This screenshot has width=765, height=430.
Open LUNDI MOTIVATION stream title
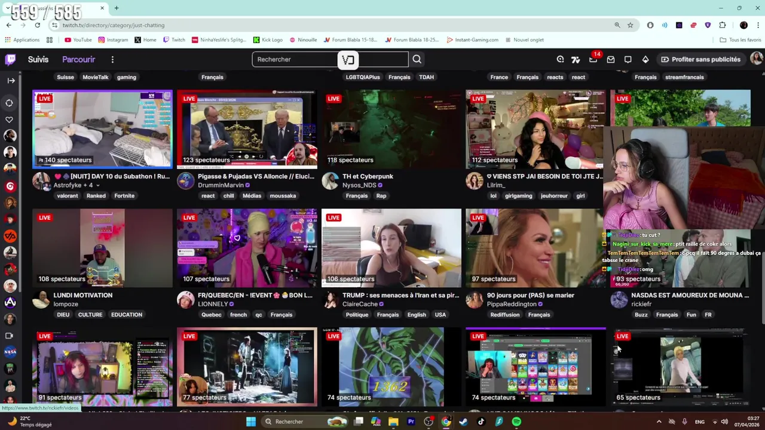coord(83,295)
